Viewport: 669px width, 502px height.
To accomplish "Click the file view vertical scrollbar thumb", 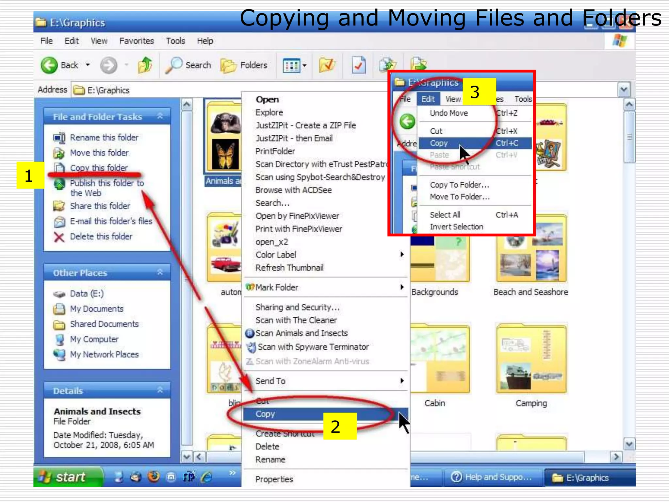I will (629, 137).
